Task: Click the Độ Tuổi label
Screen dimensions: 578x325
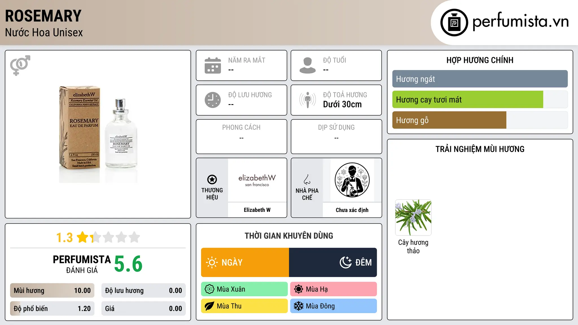Action: [334, 60]
